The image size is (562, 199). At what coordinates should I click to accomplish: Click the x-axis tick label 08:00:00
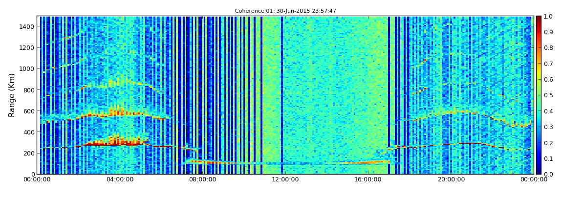pos(203,179)
